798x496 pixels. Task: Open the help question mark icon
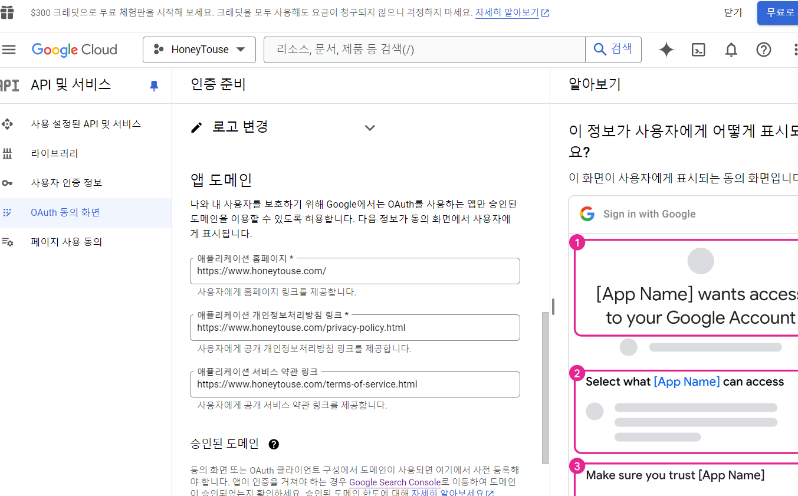764,50
